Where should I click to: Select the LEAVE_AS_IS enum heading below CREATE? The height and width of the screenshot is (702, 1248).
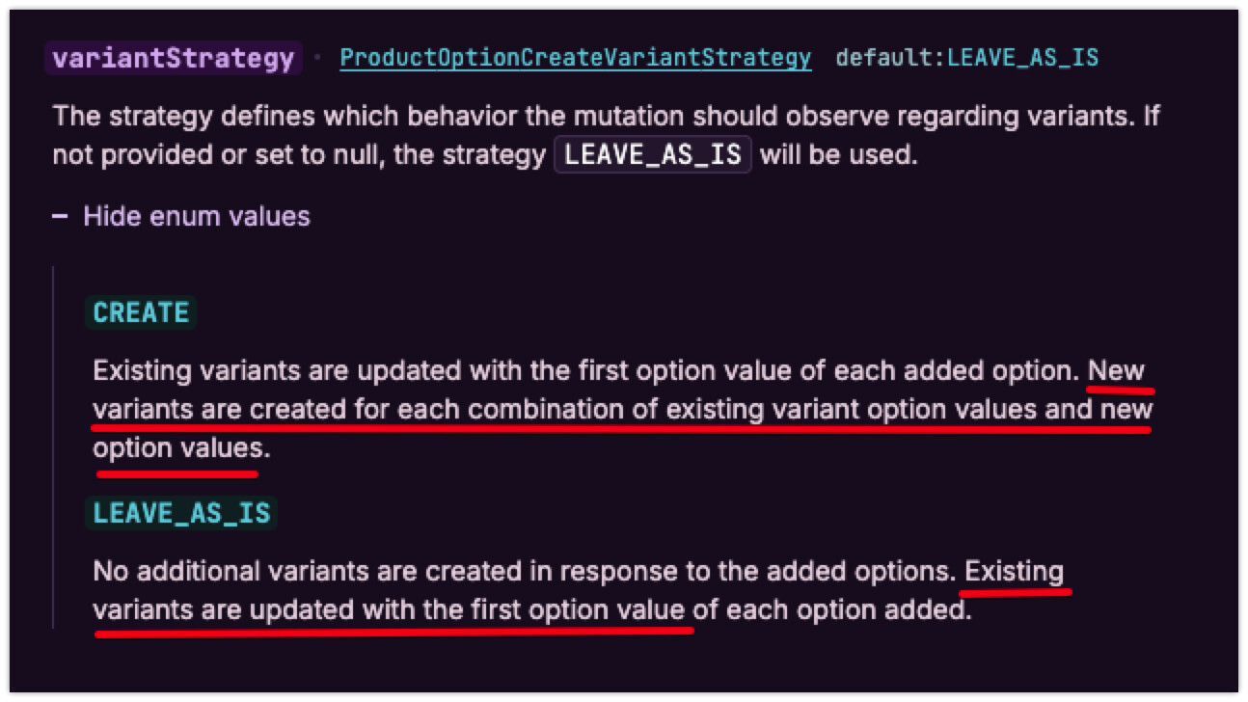coord(181,513)
